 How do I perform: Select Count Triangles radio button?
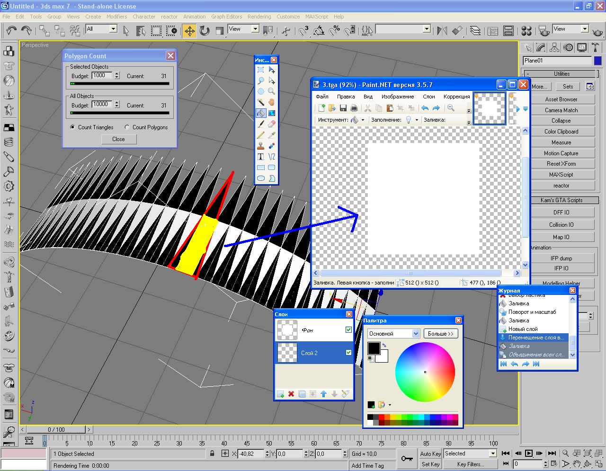72,127
